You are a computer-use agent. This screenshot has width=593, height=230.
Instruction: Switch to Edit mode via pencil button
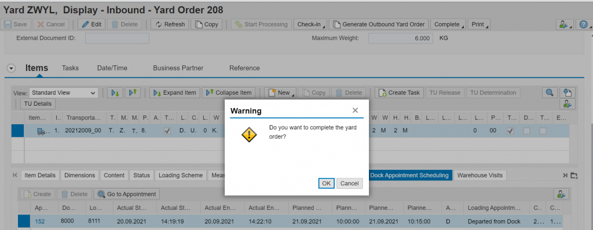[x=91, y=24]
